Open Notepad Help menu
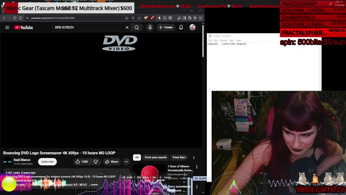 click(x=238, y=40)
